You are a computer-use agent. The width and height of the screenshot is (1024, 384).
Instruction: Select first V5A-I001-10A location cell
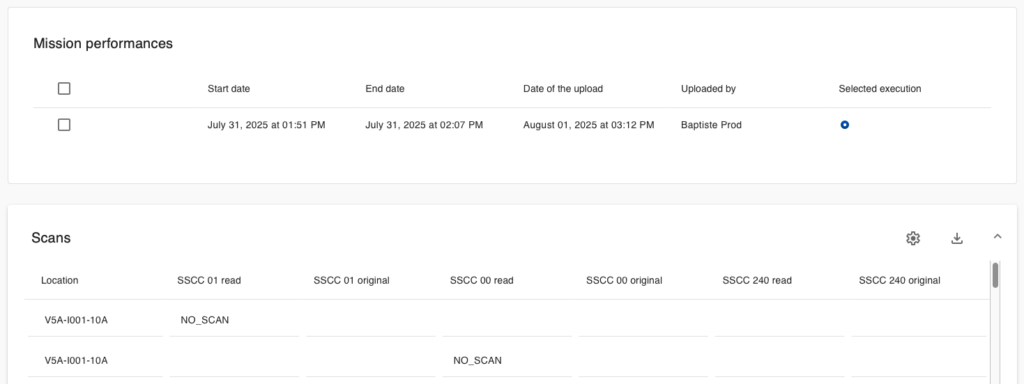coord(76,320)
